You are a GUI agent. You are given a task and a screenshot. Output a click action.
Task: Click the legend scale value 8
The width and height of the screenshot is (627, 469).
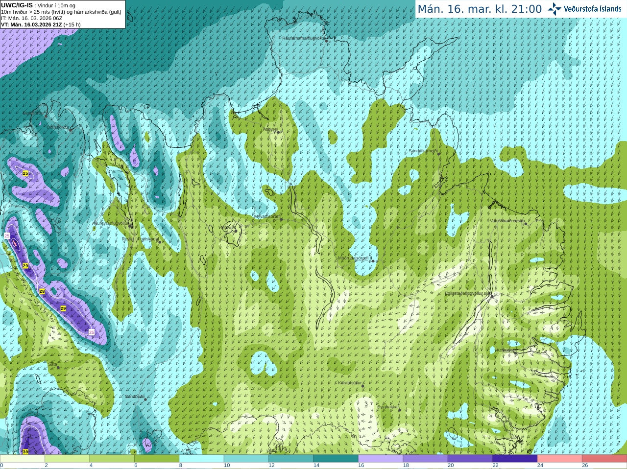coord(181,466)
